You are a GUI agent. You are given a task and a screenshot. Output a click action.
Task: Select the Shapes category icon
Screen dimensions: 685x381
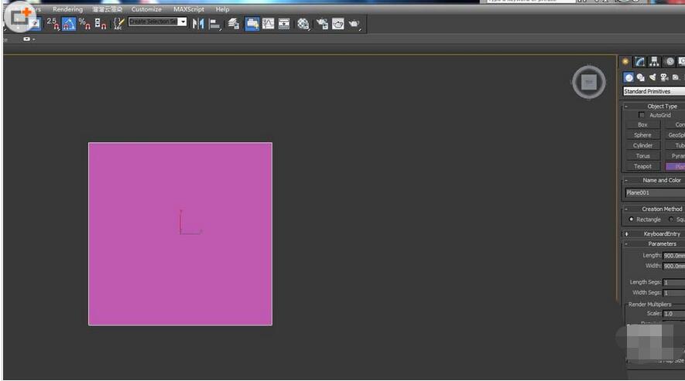coord(640,77)
